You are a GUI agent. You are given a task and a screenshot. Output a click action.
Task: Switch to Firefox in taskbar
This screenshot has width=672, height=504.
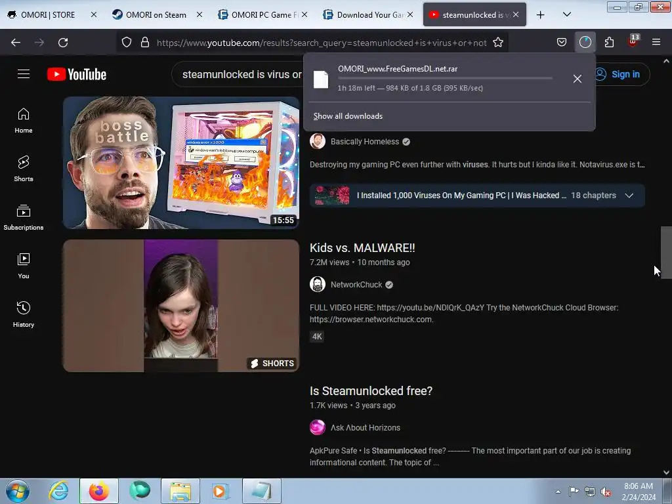99,491
